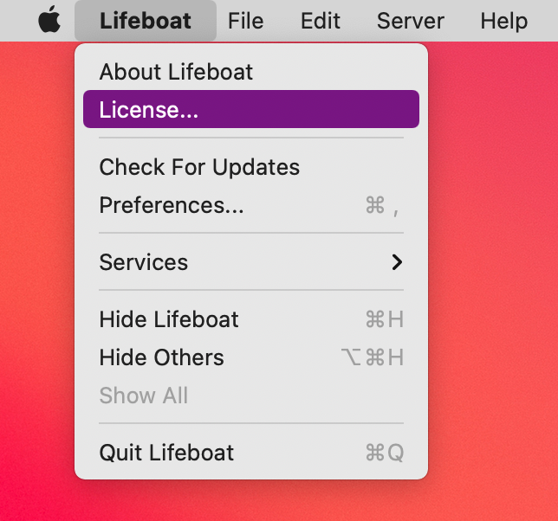Choose About Lifeboat
The width and height of the screenshot is (558, 521).
pos(176,71)
